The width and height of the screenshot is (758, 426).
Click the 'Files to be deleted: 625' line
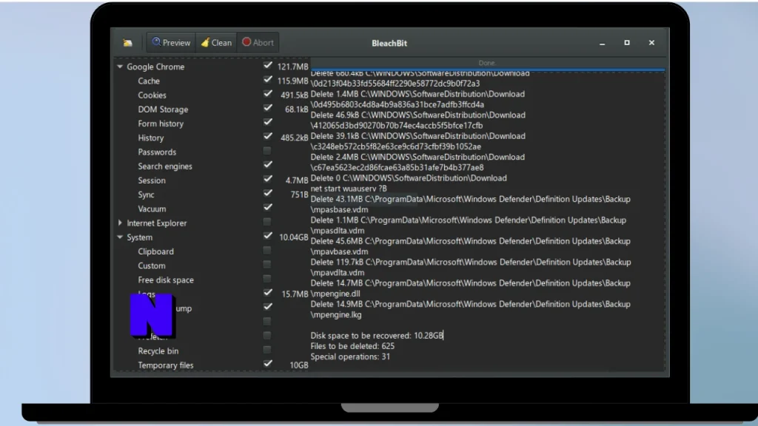point(352,346)
